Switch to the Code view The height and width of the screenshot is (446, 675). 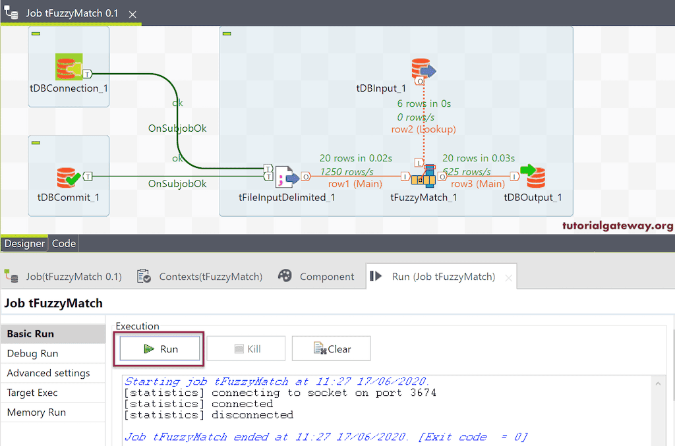(63, 242)
